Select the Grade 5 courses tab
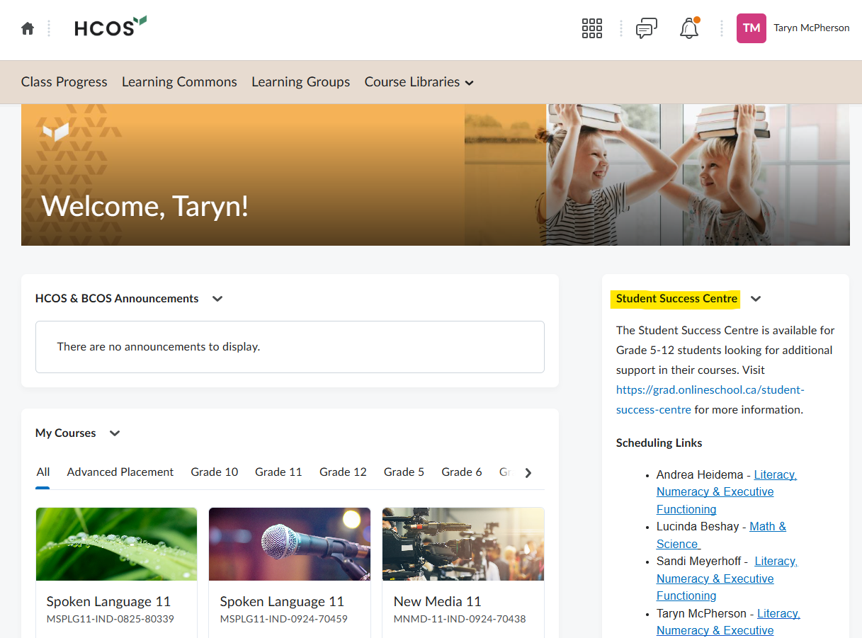This screenshot has width=862, height=638. point(404,472)
